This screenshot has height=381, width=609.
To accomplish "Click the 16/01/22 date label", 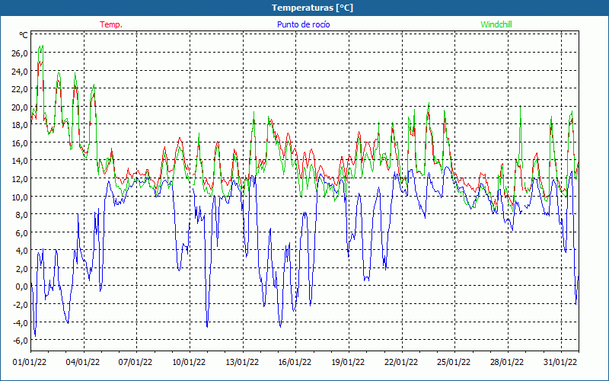I will 295,363.
